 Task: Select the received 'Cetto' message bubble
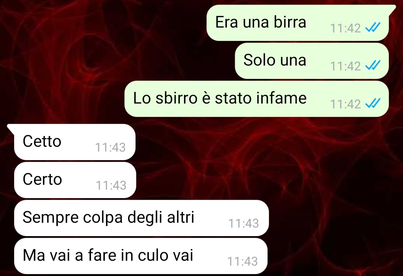coord(75,142)
